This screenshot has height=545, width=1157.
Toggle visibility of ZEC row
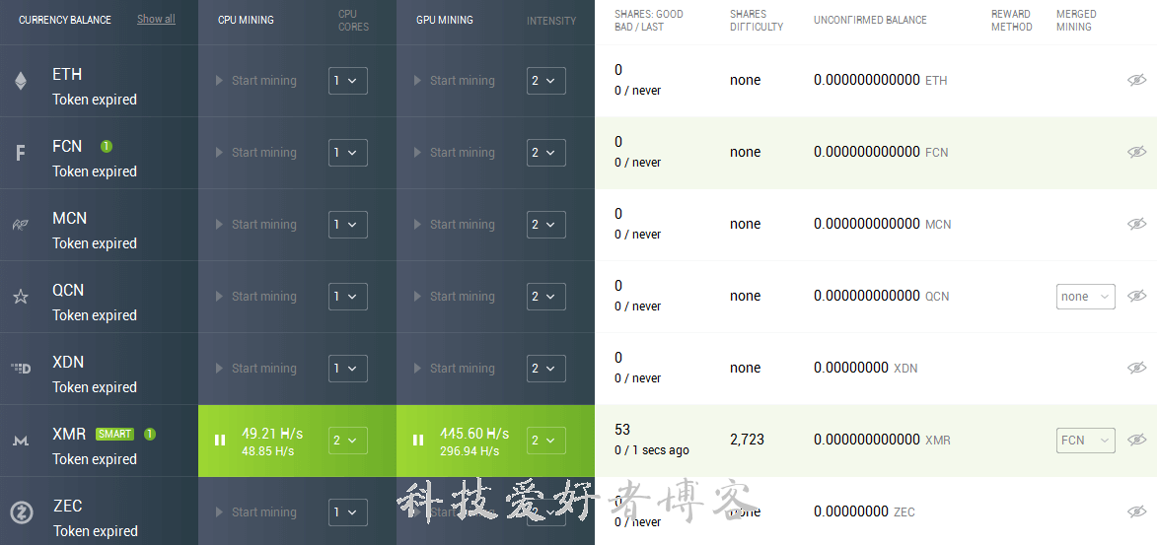1137,511
